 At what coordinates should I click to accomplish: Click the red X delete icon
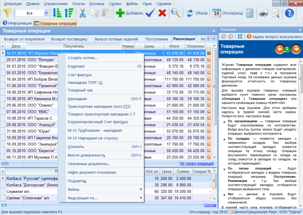click(162, 13)
